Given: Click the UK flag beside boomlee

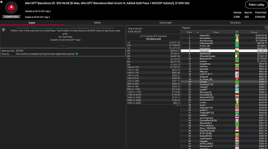Looking at the screenshot, I should click(x=237, y=69).
